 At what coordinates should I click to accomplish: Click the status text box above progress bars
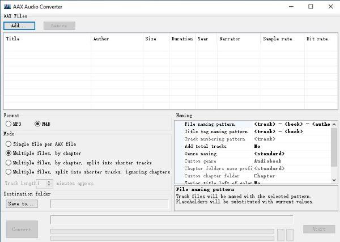coord(172,220)
